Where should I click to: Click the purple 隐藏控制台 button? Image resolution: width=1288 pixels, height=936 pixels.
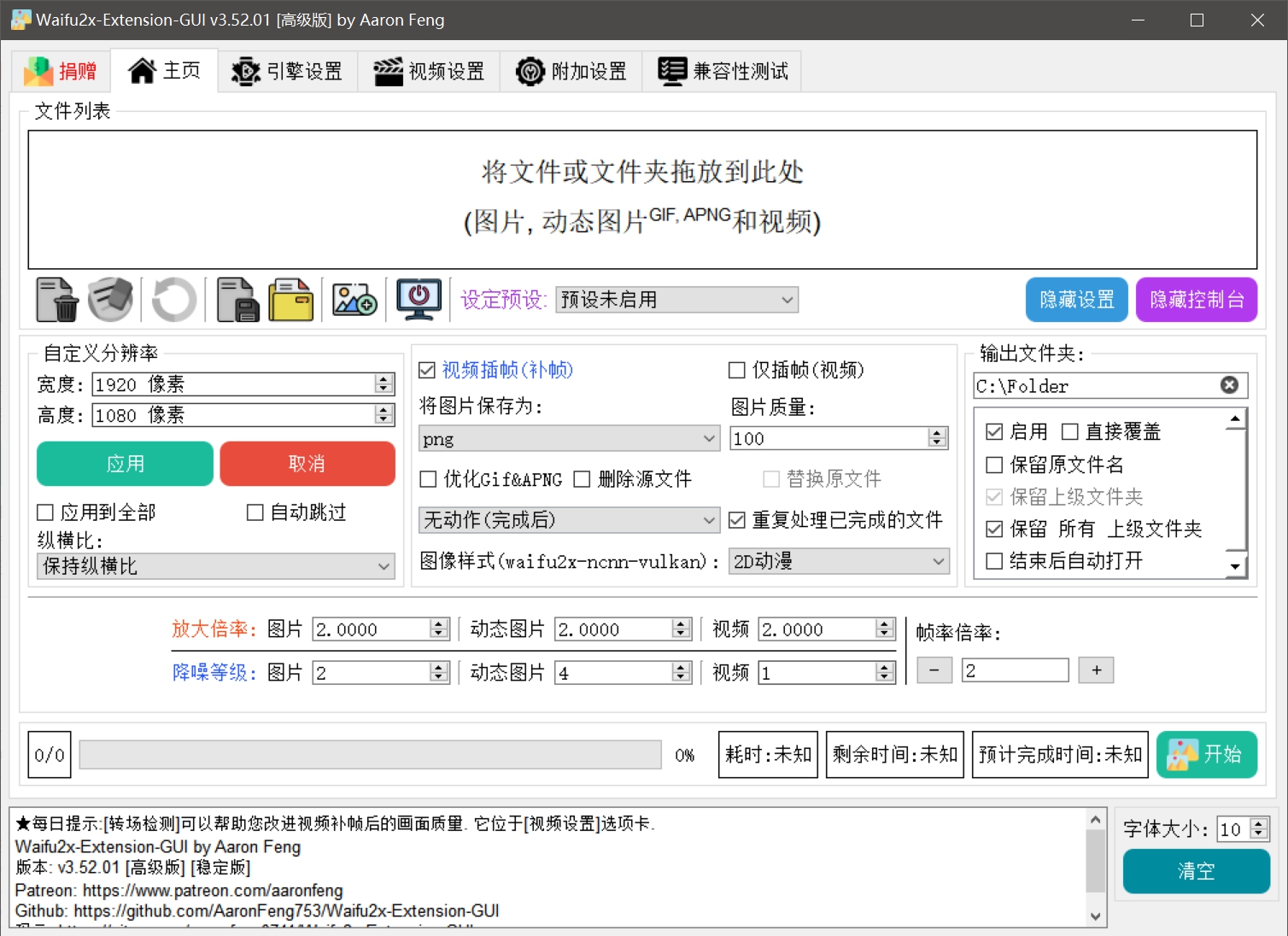(1196, 300)
